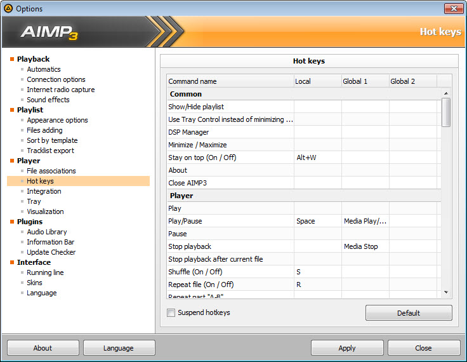Click the hot keys list scrollbar thumb
The height and width of the screenshot is (362, 467).
coord(446,112)
